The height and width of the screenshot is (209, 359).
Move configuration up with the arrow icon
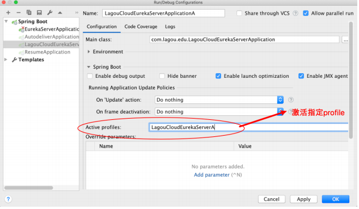pyautogui.click(x=60, y=13)
